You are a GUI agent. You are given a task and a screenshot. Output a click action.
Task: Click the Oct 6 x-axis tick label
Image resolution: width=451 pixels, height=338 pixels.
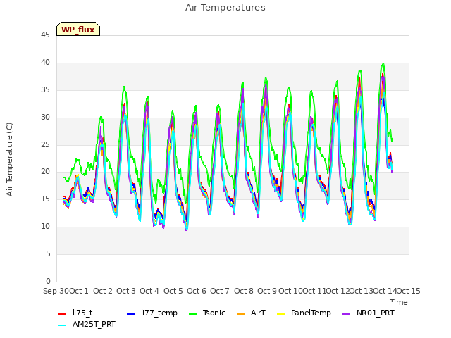pyautogui.click(x=197, y=291)
